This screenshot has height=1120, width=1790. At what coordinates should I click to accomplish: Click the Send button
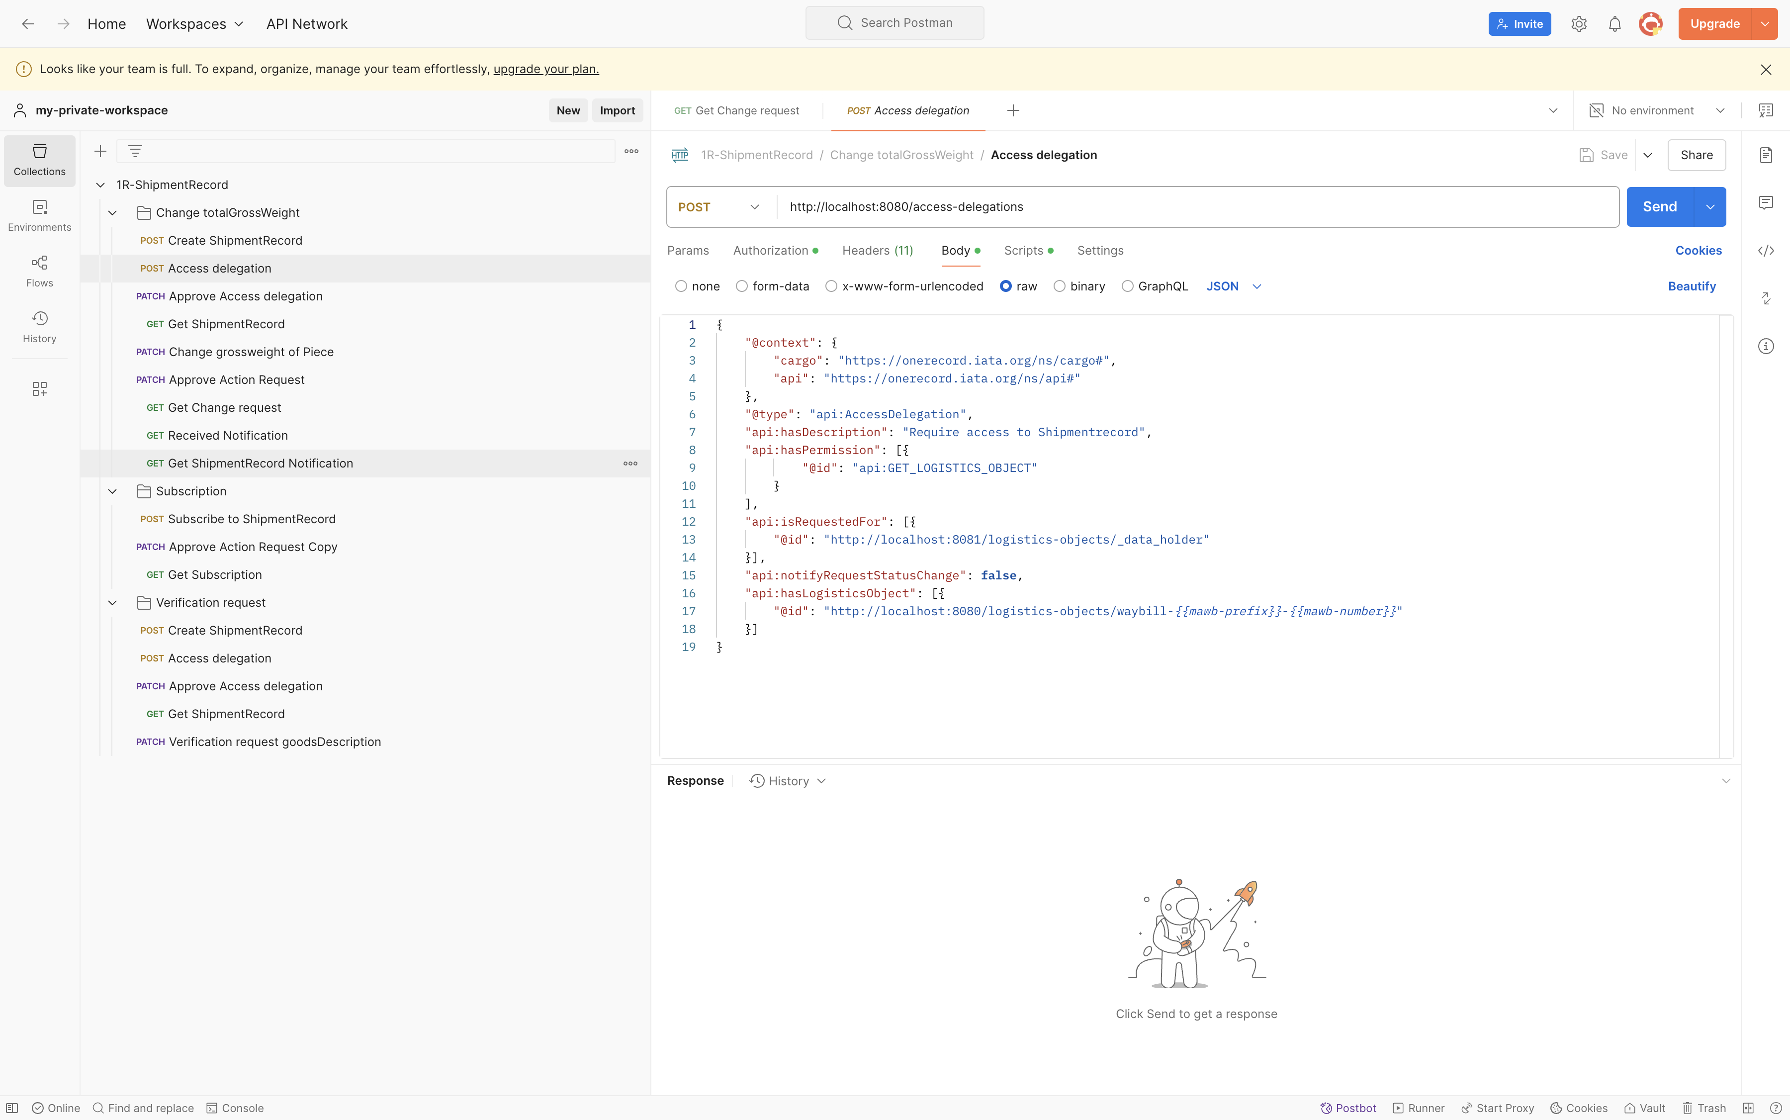pyautogui.click(x=1659, y=207)
